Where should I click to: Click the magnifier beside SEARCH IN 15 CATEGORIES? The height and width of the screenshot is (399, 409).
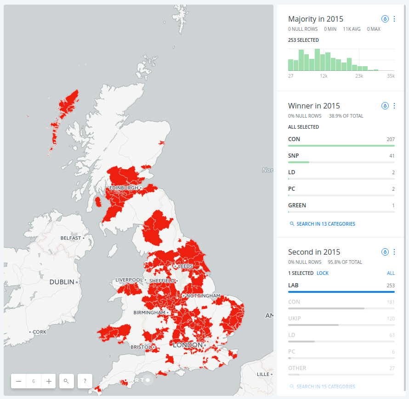291,387
